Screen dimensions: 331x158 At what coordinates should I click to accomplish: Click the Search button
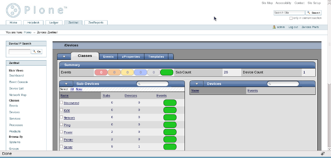[x=314, y=13]
